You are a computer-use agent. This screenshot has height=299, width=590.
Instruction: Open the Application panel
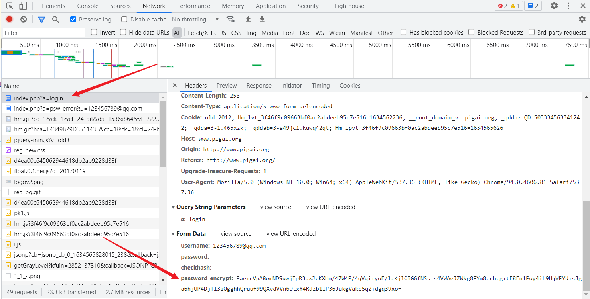coord(270,6)
